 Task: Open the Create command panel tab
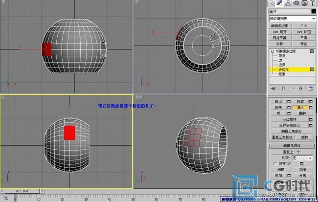(271, 2)
